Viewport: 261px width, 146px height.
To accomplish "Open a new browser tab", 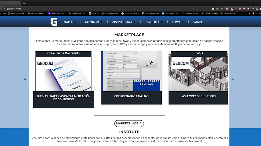I will pyautogui.click(x=24, y=3).
